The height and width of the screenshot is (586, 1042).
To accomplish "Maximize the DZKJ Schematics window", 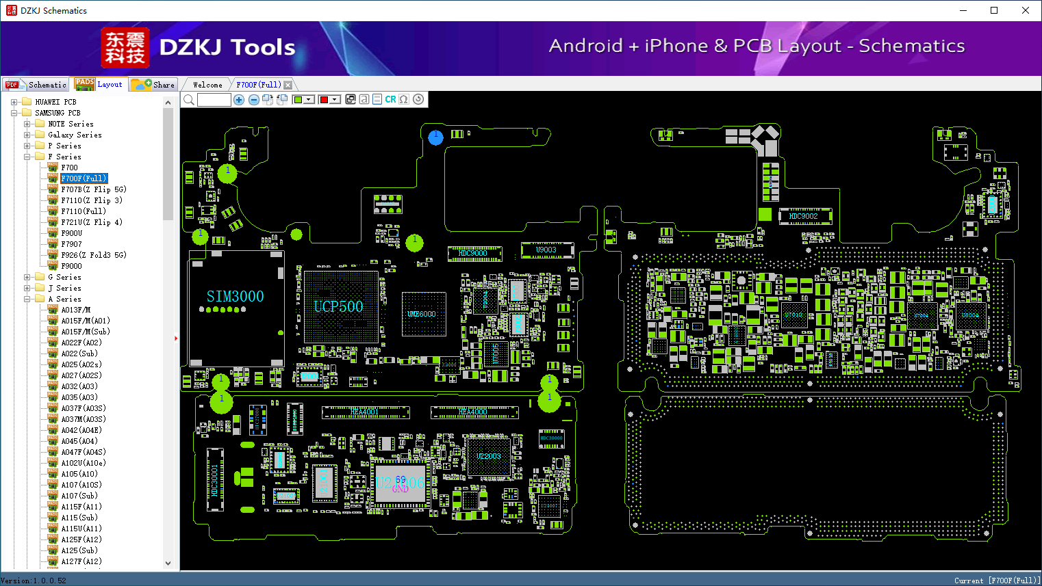I will pos(994,10).
